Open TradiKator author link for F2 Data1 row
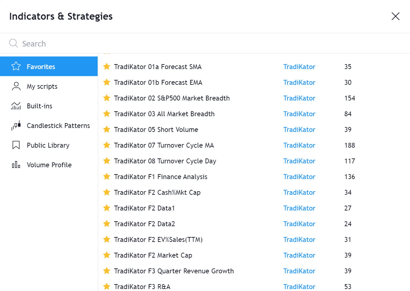Viewport: 410px width, 291px height. [x=299, y=208]
